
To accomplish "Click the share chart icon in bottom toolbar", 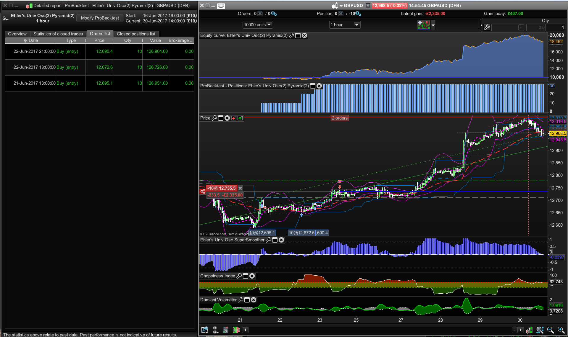I will 204,330.
